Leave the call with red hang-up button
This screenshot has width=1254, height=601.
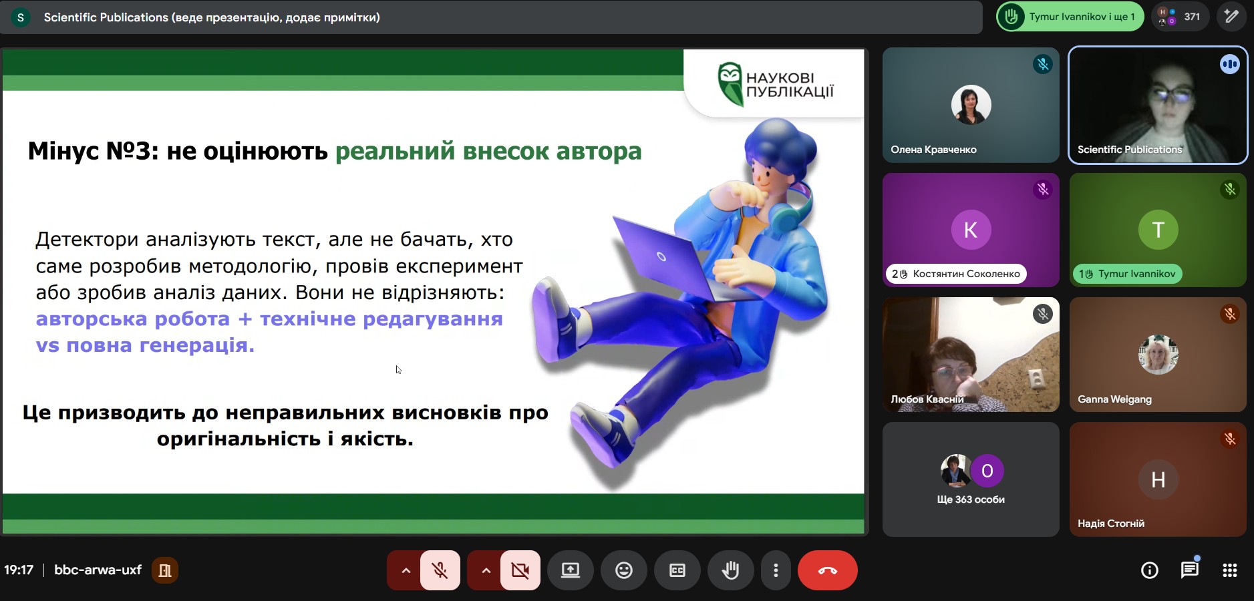tap(827, 570)
